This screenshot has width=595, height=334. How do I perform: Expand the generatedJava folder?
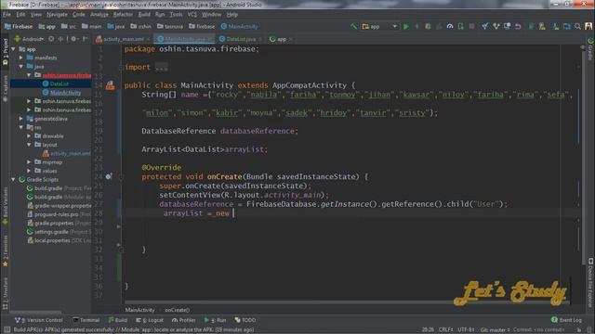(21, 119)
